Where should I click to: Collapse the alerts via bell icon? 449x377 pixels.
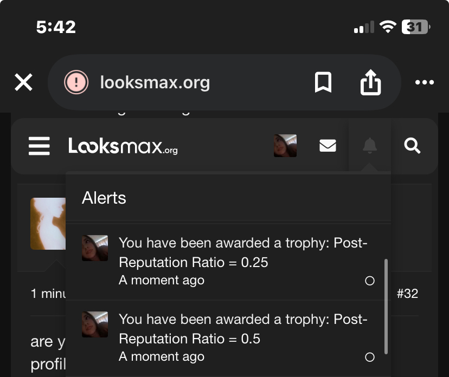(370, 146)
